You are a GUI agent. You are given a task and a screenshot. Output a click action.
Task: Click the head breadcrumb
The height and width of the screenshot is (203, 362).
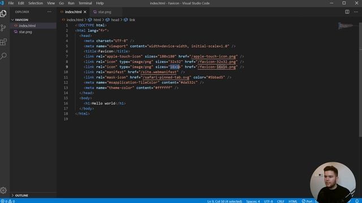115,20
